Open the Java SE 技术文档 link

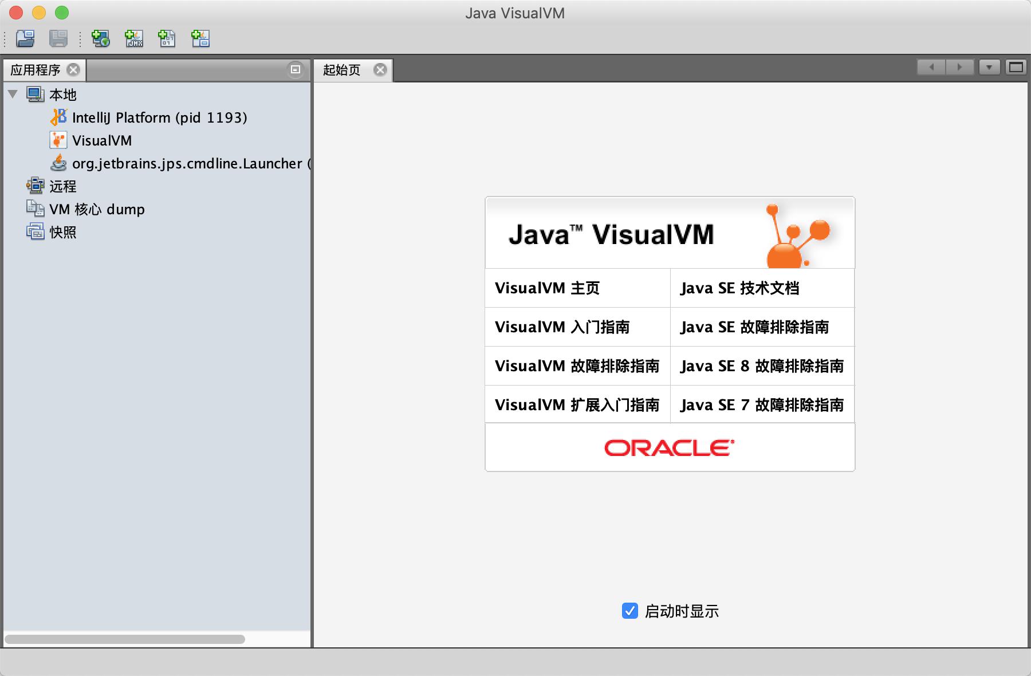739,288
